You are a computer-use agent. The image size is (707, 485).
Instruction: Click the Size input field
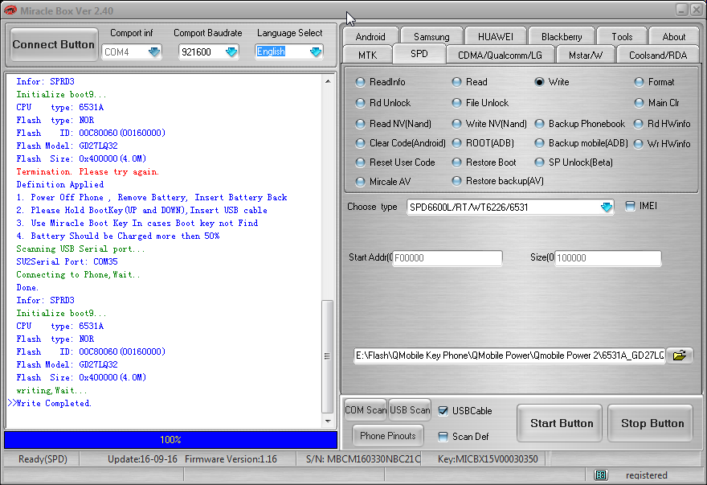[607, 258]
